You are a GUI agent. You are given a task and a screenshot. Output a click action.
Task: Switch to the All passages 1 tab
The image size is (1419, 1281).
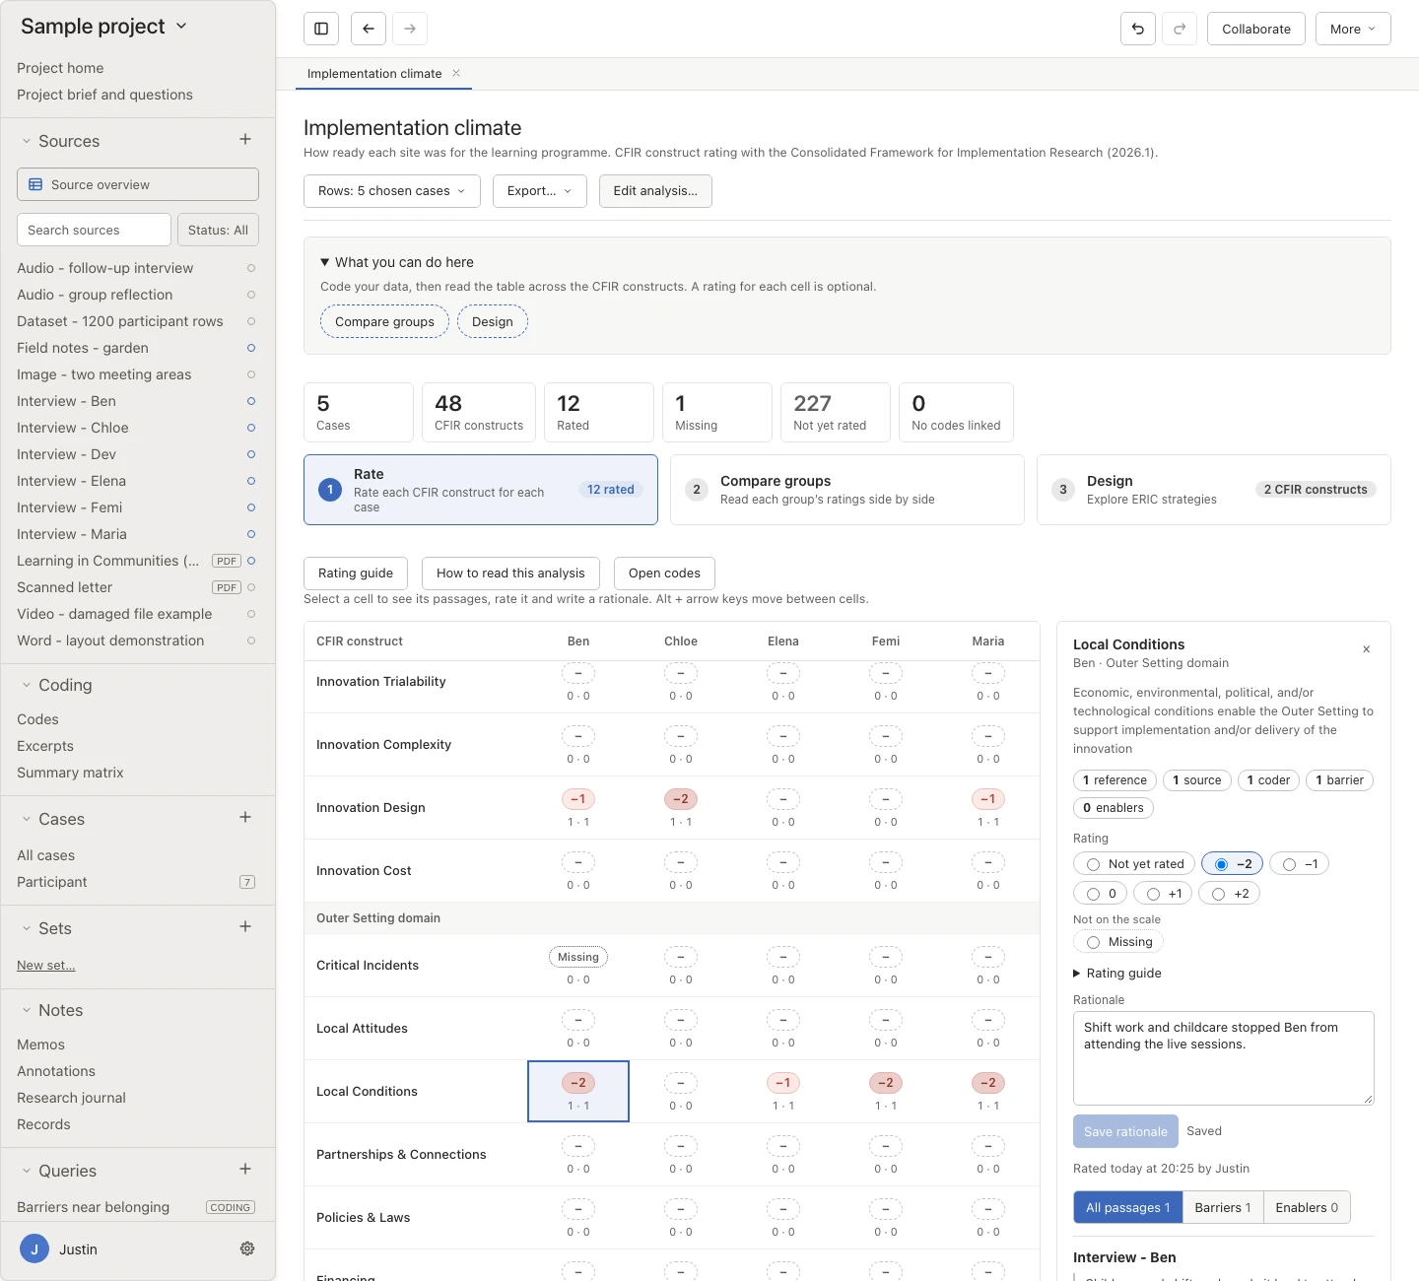(1128, 1207)
